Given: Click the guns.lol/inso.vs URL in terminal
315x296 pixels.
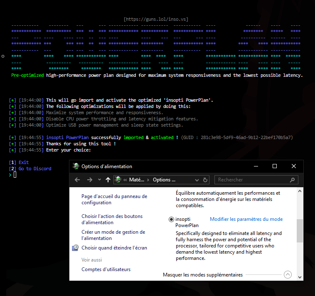Looking at the screenshot, I should [156, 19].
